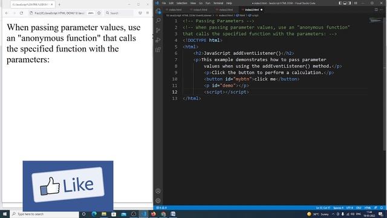Open Firefox from the taskbar
Image resolution: width=387 pixels, height=218 pixels.
(x=153, y=214)
